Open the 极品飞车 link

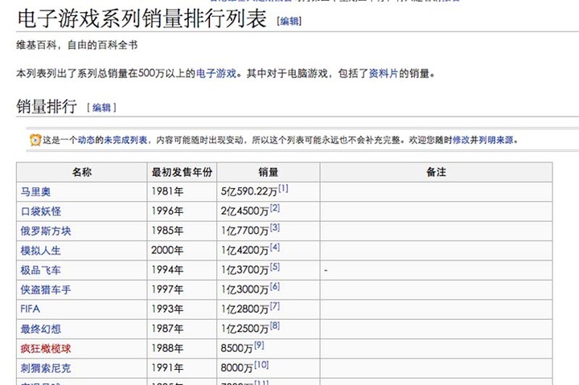(x=41, y=270)
